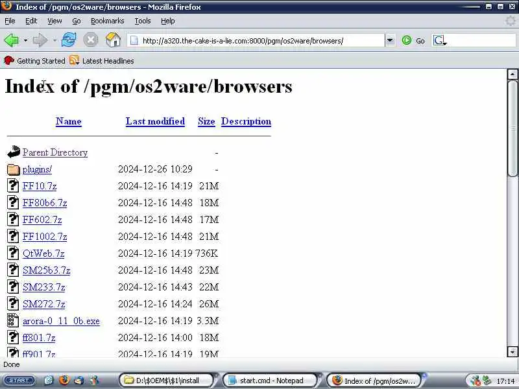Click the Back arrow toolbar icon

coord(11,40)
